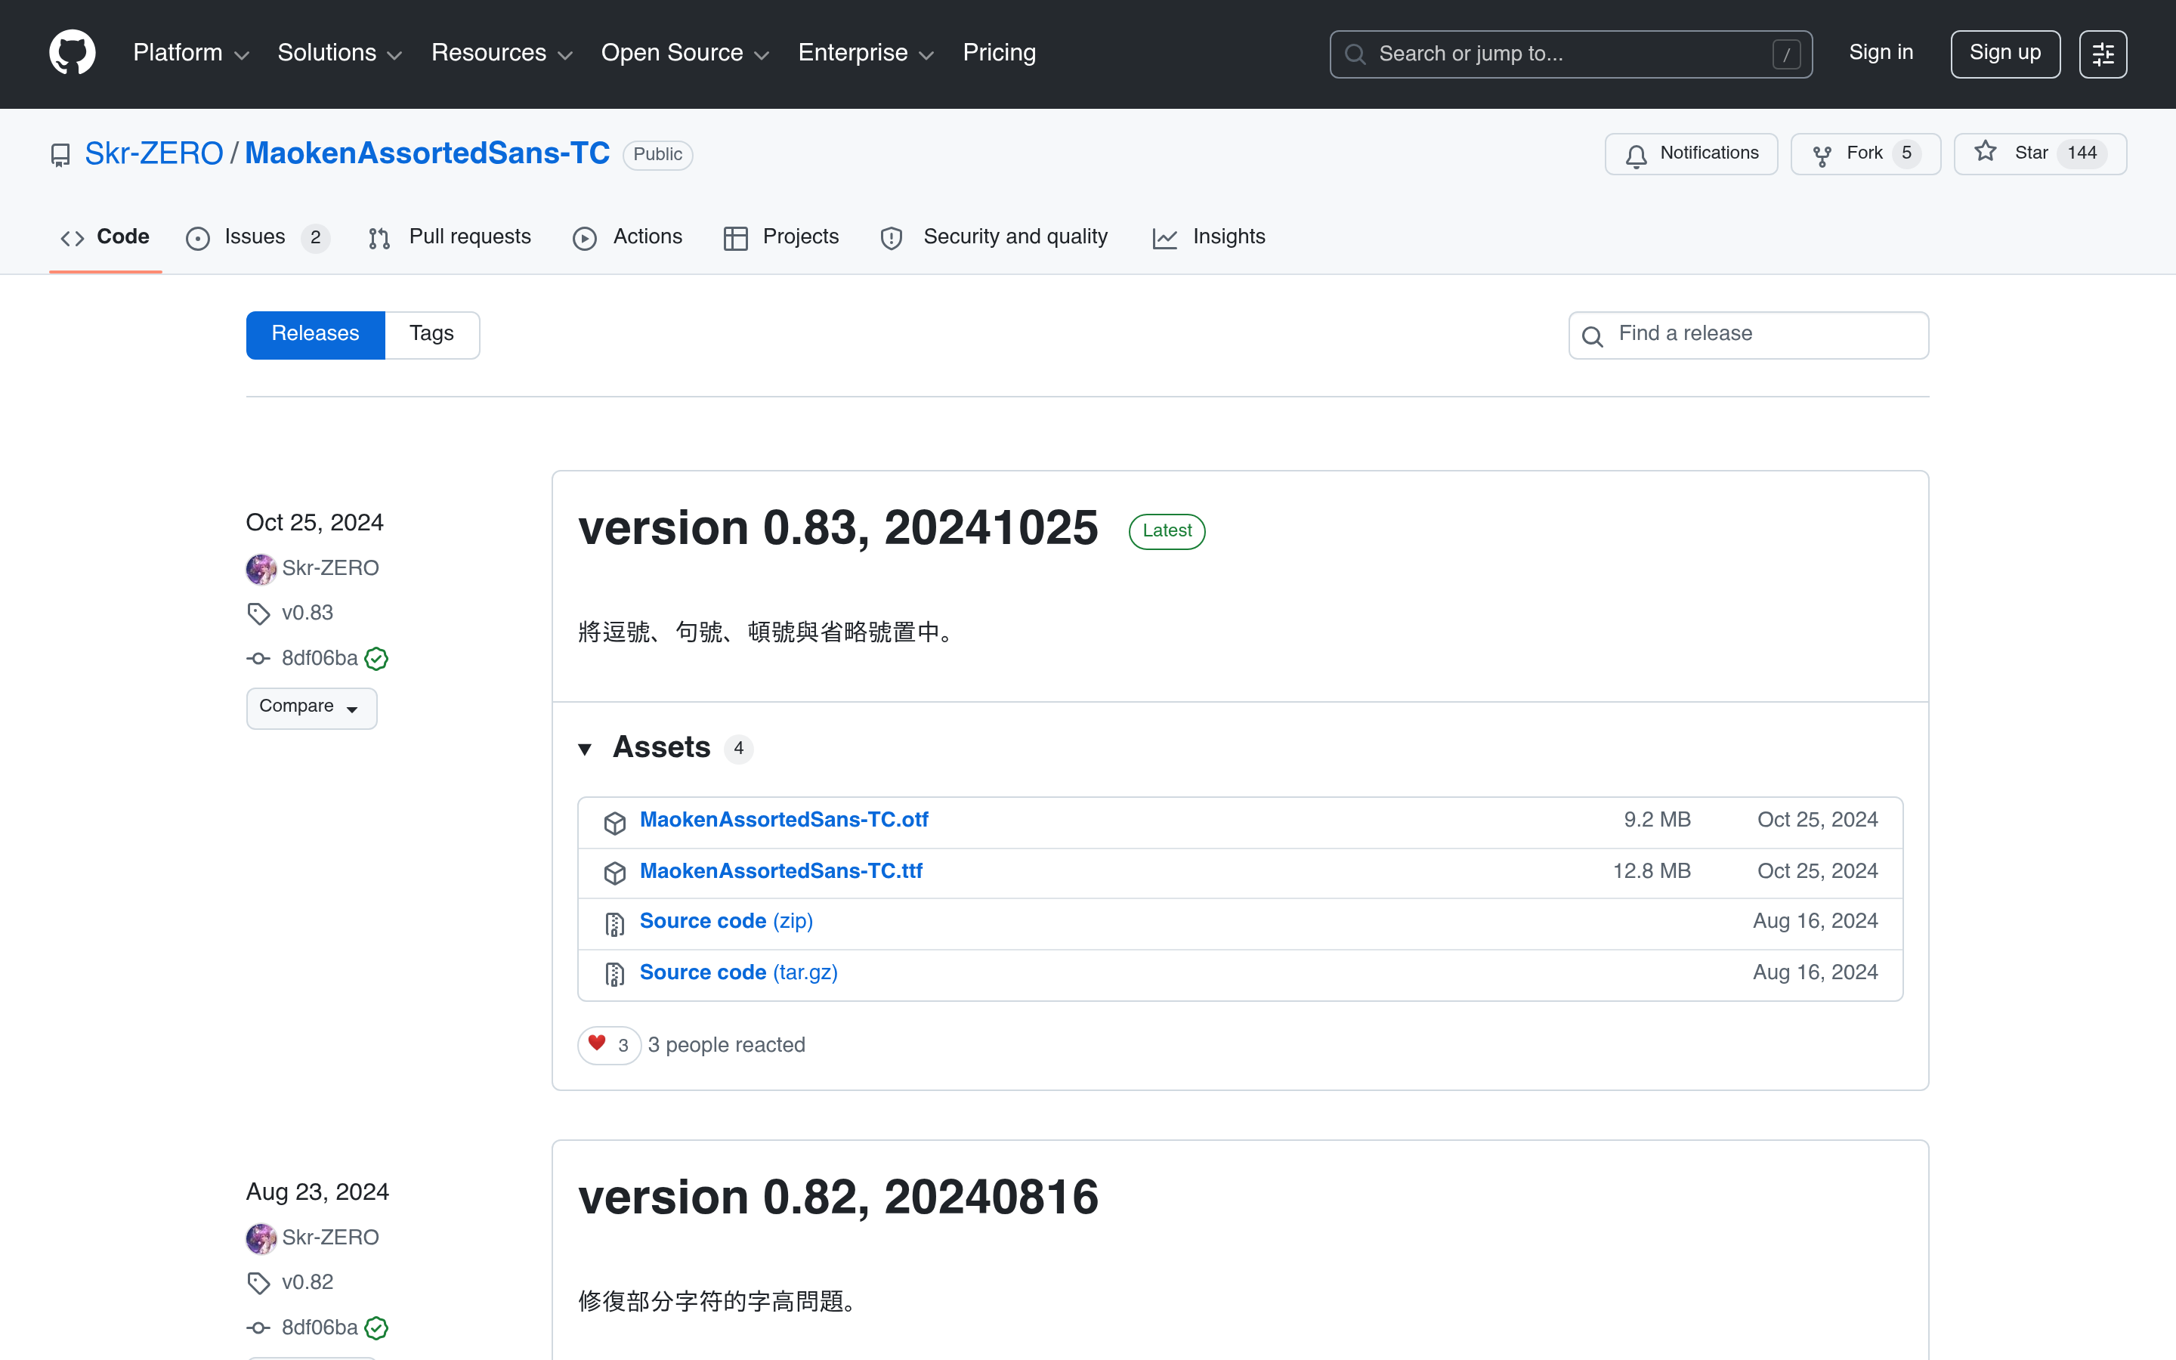The height and width of the screenshot is (1360, 2176).
Task: Collapse the Assets section triangle
Action: [585, 748]
